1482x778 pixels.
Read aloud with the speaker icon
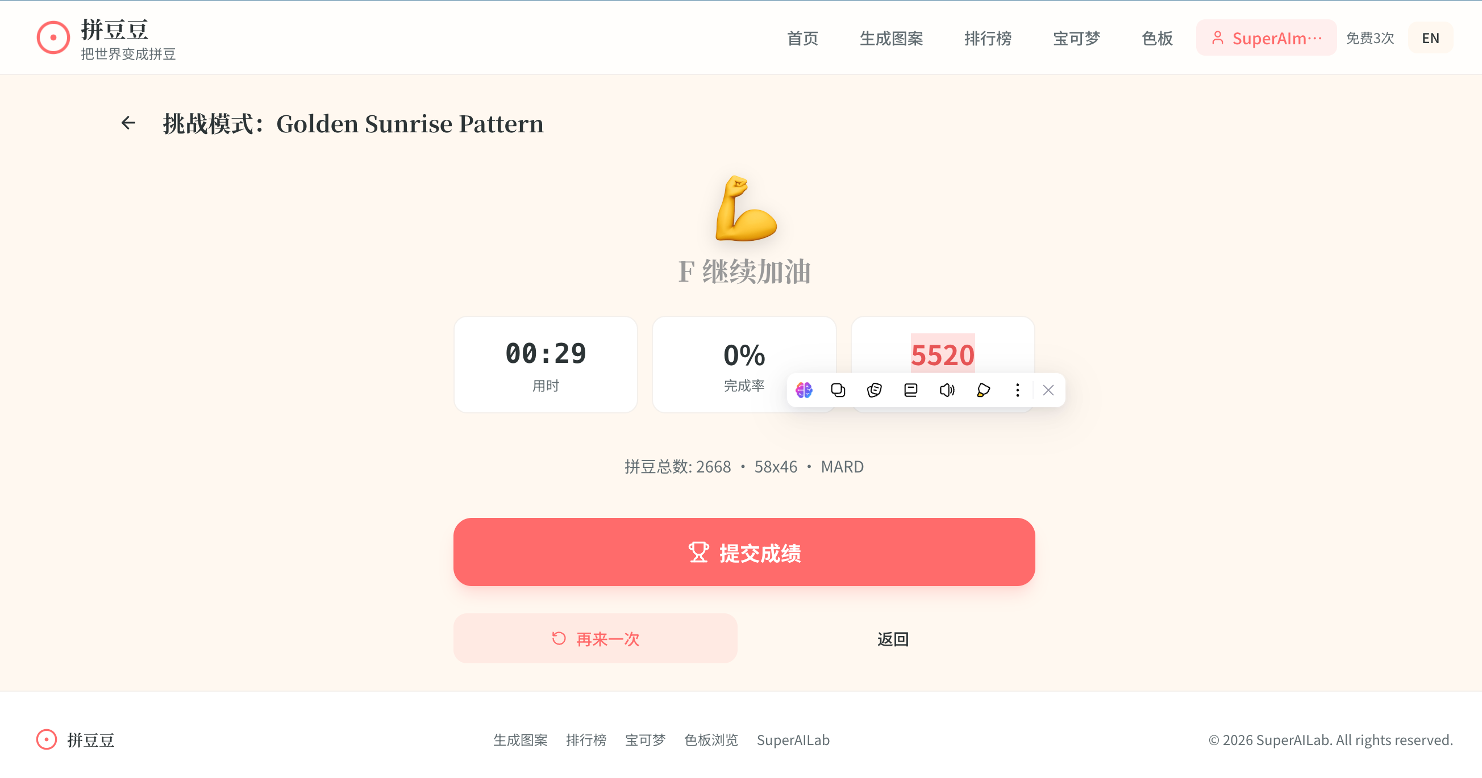[947, 391]
